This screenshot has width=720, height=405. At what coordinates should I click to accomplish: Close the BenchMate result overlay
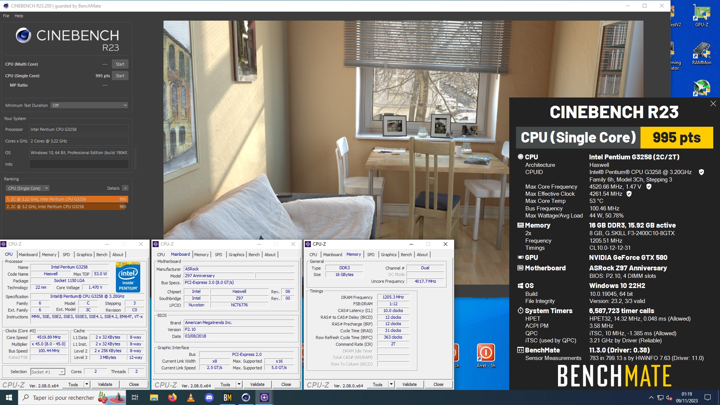pyautogui.click(x=713, y=103)
